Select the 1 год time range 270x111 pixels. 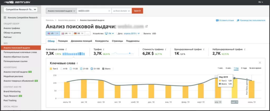tap(236, 68)
